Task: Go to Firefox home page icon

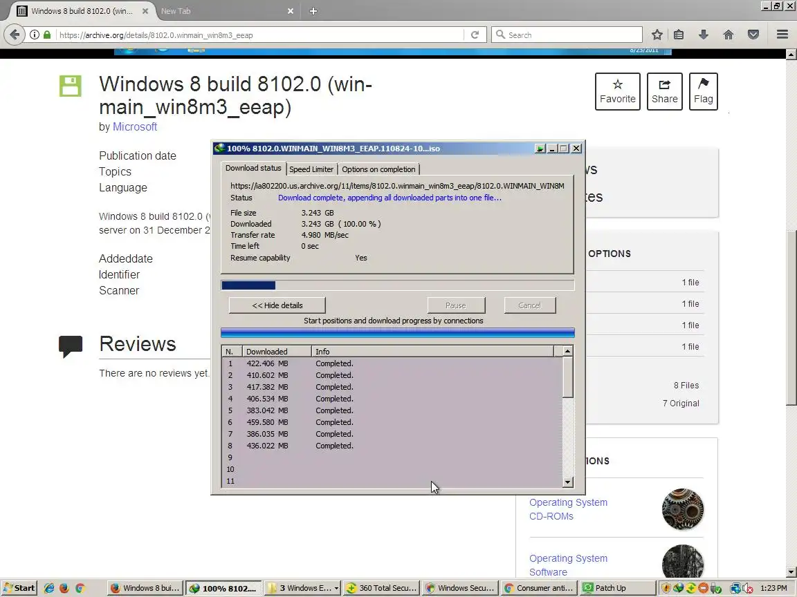Action: pos(729,35)
